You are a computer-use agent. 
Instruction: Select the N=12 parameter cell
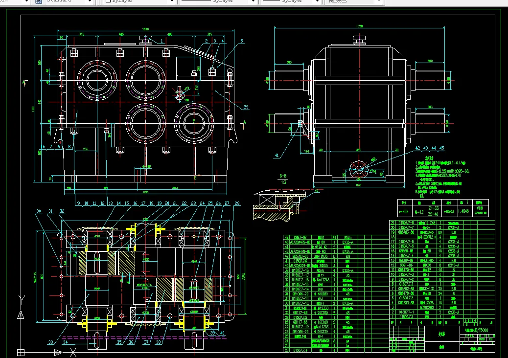419,212
